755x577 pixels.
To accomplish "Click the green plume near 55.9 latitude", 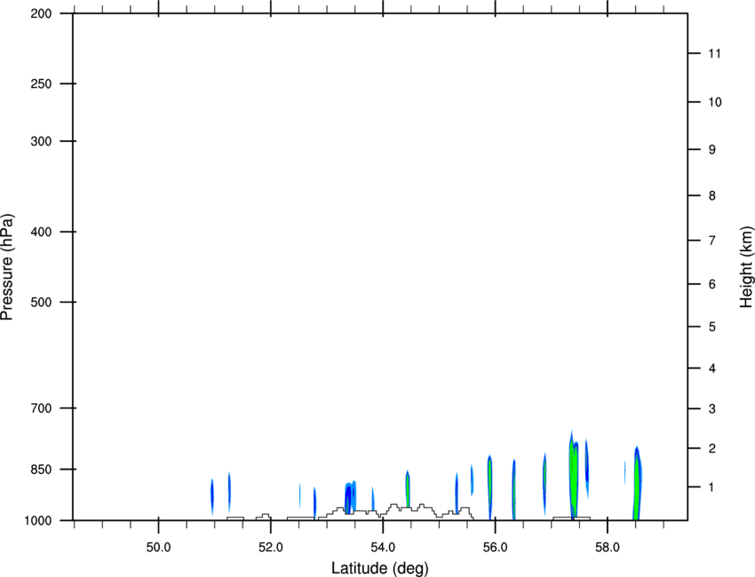I will [x=489, y=487].
